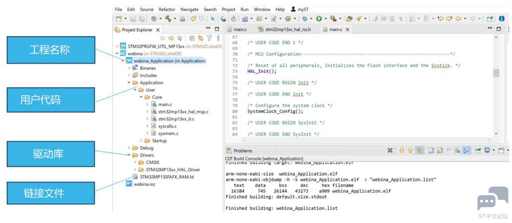Viewport: 512px width, 223px height.
Task: Toggle wrap lines icon in console
Action: (x=448, y=150)
